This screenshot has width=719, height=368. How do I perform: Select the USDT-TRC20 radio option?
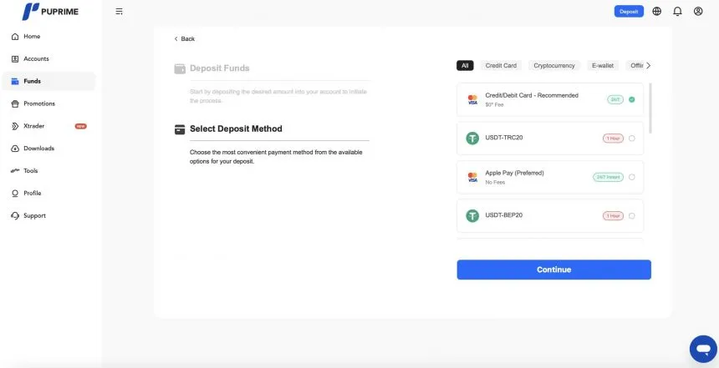pyautogui.click(x=631, y=139)
